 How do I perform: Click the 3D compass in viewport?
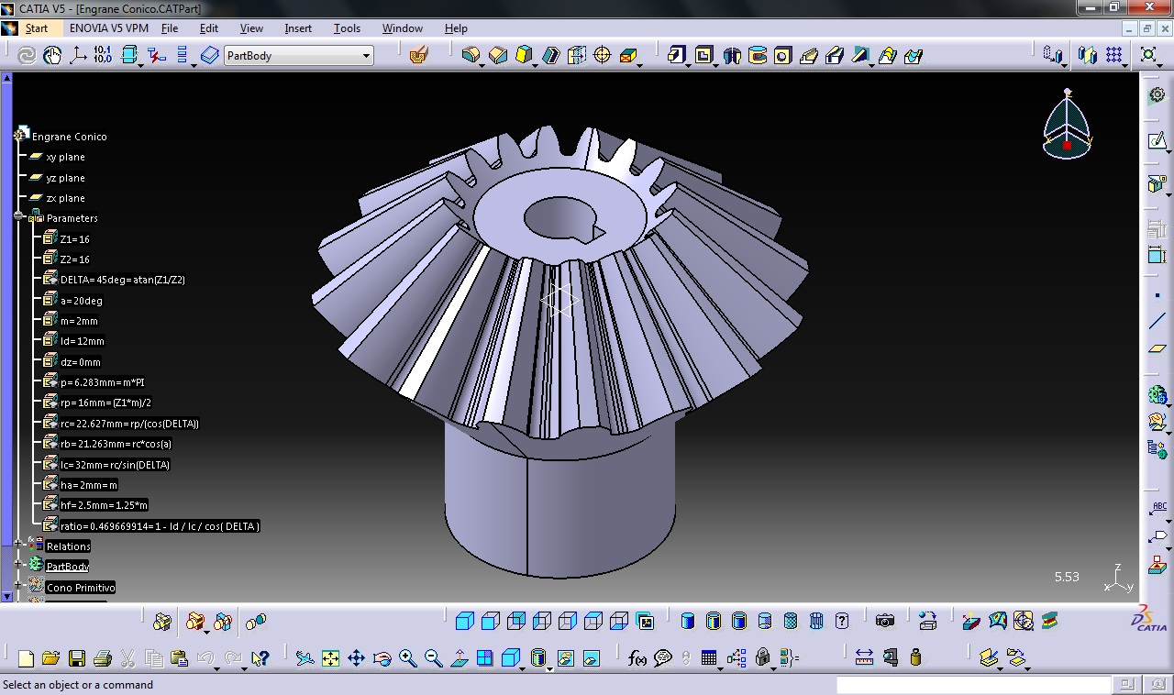(x=1067, y=126)
